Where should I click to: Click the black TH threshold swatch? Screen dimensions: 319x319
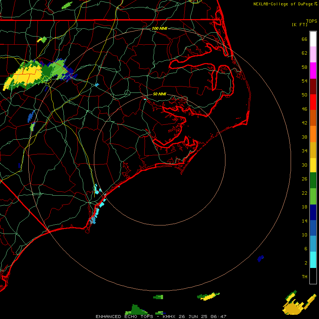point(313,276)
